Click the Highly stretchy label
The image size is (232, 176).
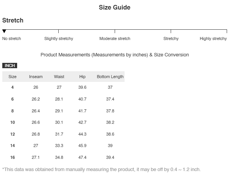pyautogui.click(x=213, y=38)
